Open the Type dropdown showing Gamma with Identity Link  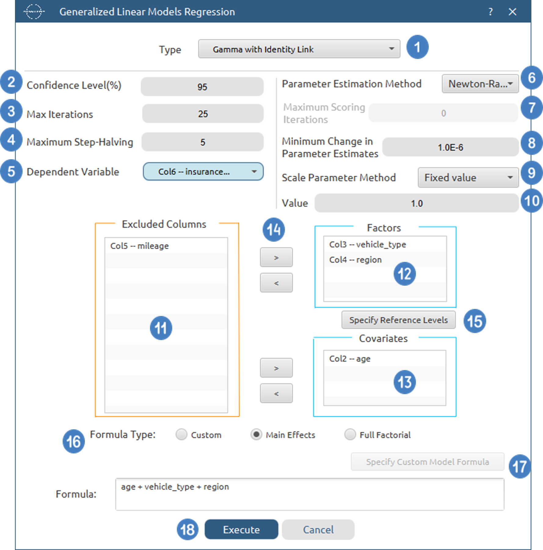pos(299,49)
